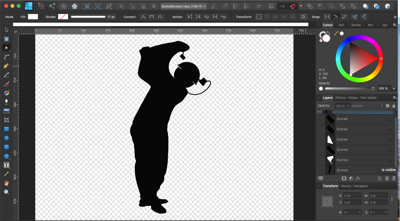This screenshot has width=400, height=221.
Task: Select the Vector Brush tool
Action: pos(7,84)
